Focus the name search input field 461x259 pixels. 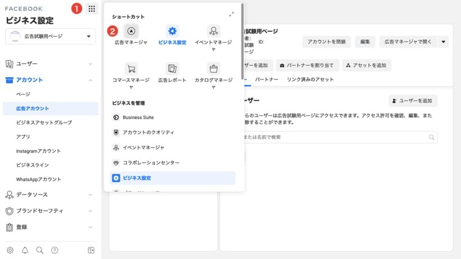(341, 137)
